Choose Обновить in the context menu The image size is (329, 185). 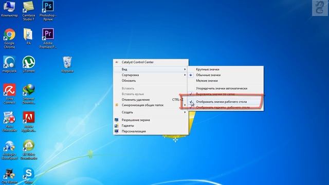[x=151, y=81]
